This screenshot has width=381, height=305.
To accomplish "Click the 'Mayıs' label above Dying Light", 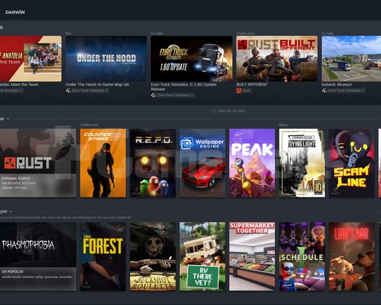I will (283, 125).
